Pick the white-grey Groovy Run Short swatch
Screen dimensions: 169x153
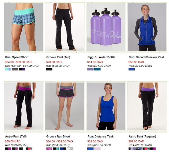(x=70, y=149)
